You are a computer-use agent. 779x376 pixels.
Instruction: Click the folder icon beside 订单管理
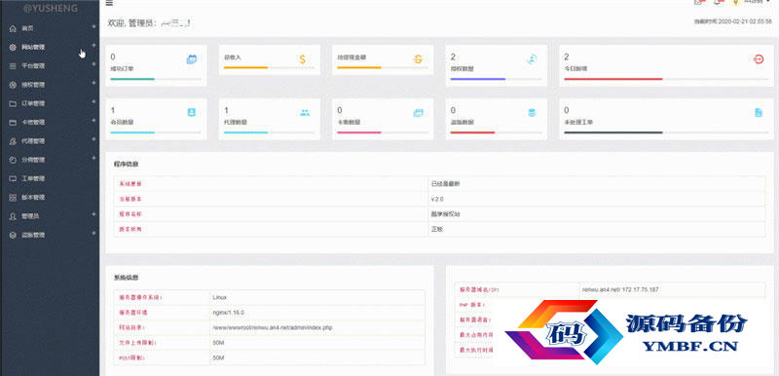click(13, 104)
